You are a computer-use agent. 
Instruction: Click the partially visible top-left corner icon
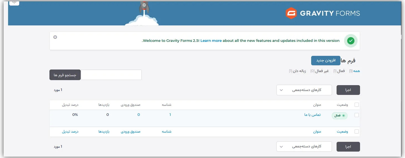pos(14,3)
